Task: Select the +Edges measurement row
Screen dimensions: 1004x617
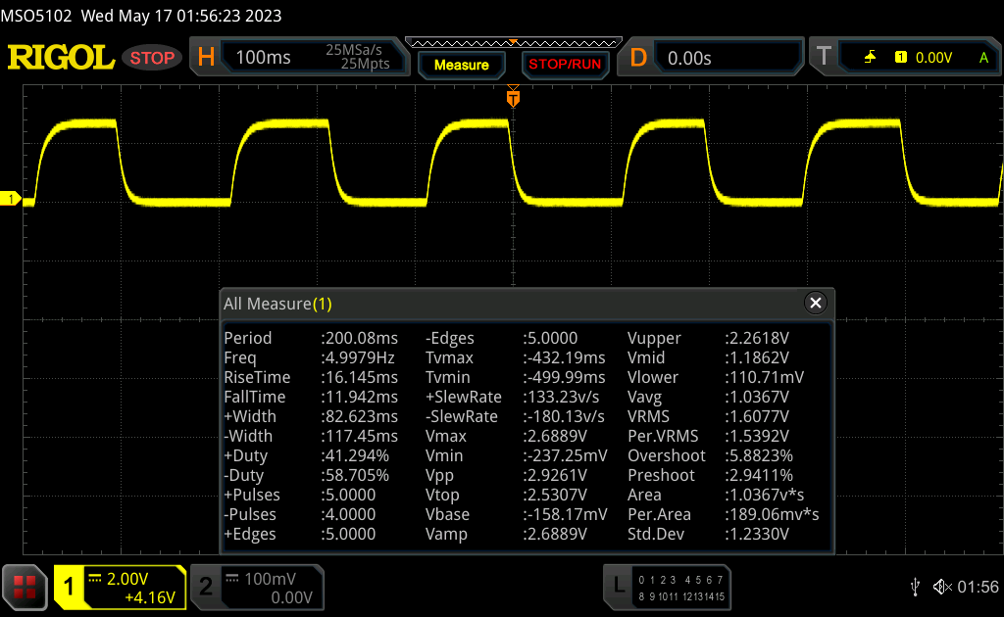Action: 300,534
